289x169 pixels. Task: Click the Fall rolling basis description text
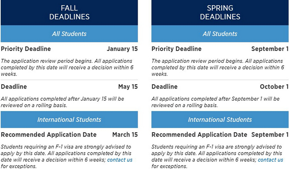tap(62, 102)
